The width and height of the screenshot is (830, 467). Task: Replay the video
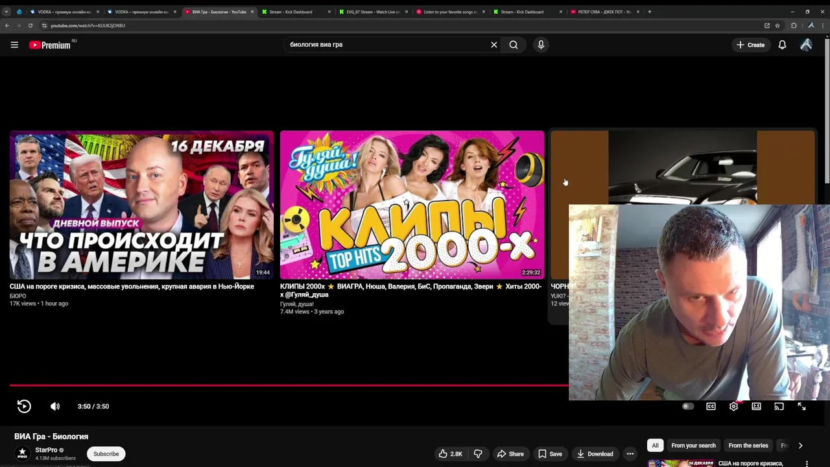click(x=24, y=406)
